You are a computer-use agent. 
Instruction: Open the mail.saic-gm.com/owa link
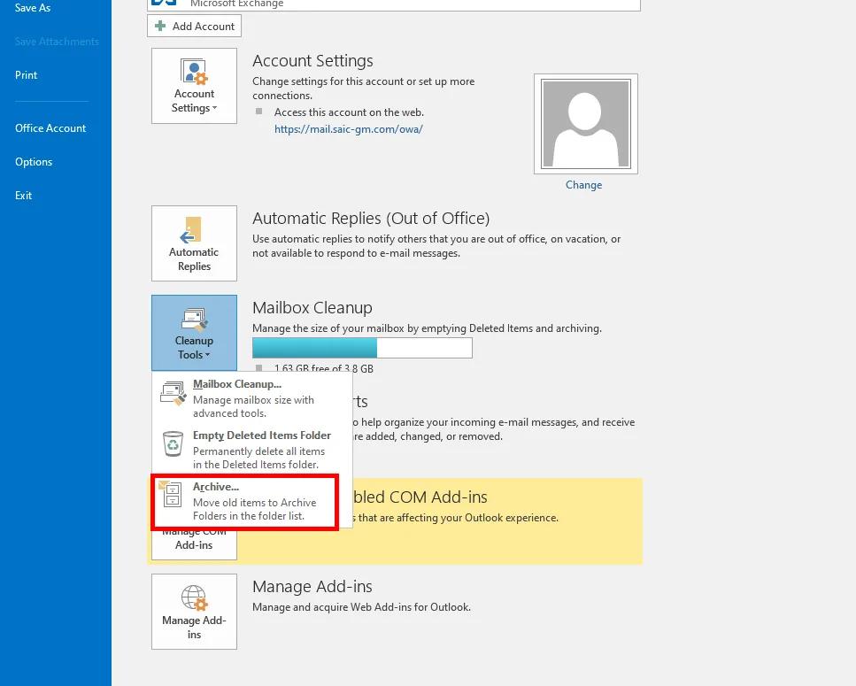click(348, 129)
